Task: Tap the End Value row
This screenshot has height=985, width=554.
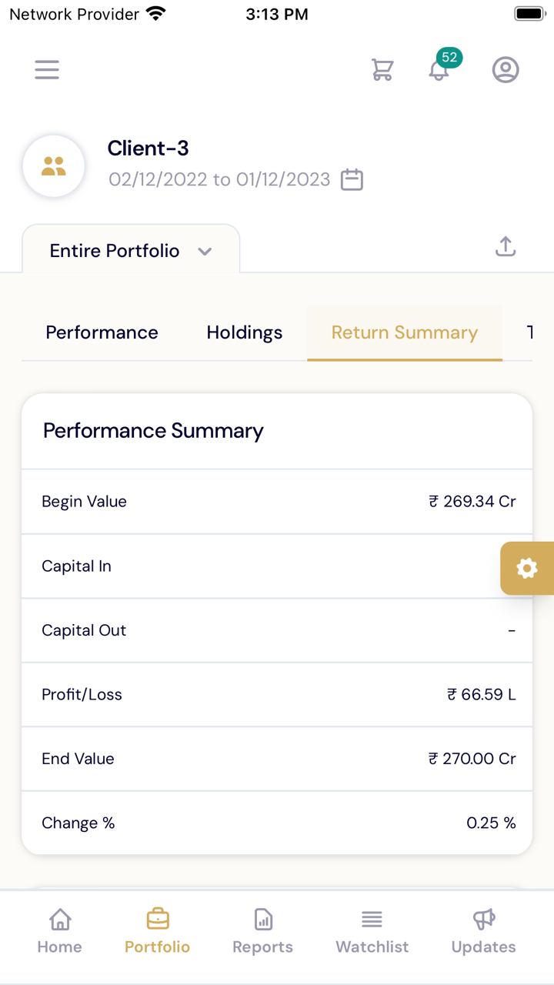Action: pos(277,759)
